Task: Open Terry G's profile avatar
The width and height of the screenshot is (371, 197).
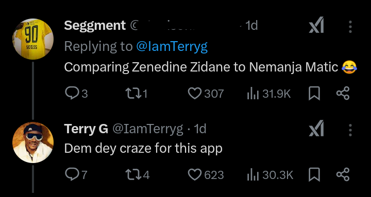Action: coord(33,142)
